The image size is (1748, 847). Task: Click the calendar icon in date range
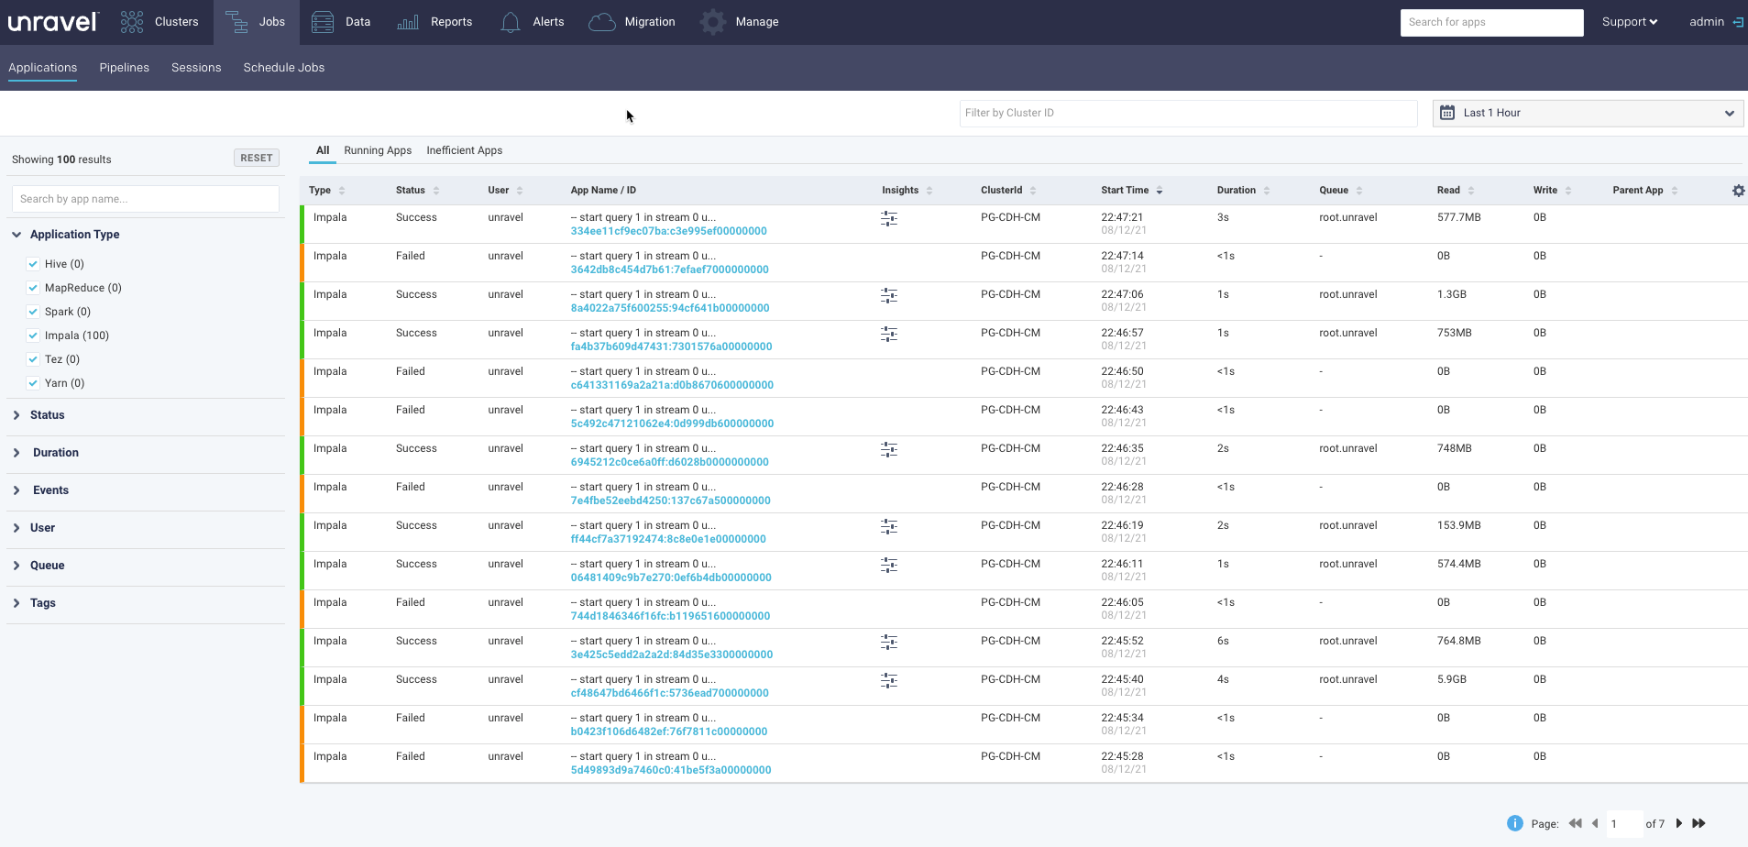[x=1447, y=113]
